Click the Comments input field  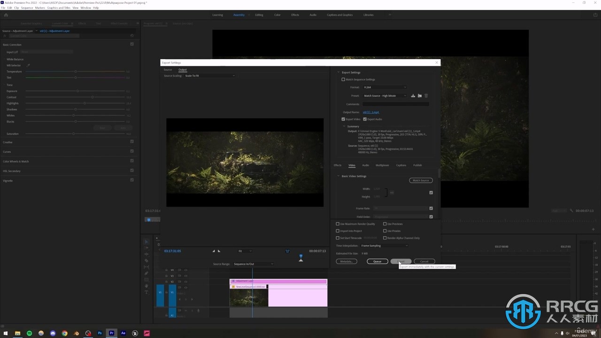coord(395,104)
